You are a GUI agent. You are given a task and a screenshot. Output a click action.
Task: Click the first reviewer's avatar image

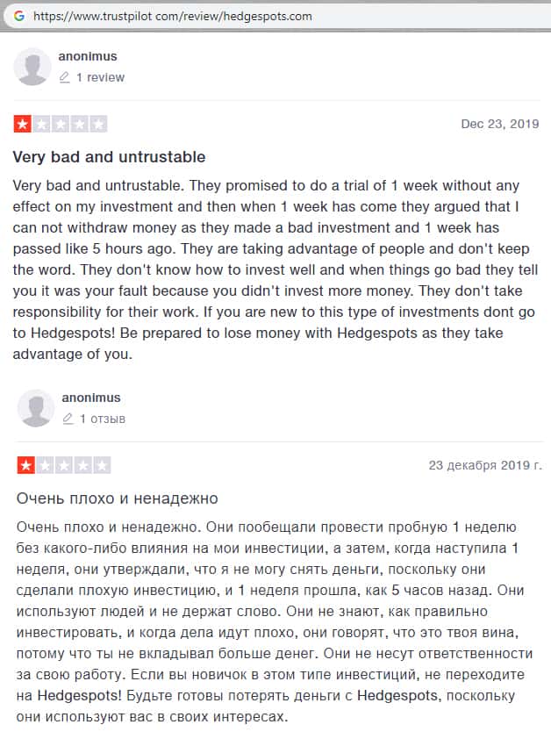pos(34,67)
